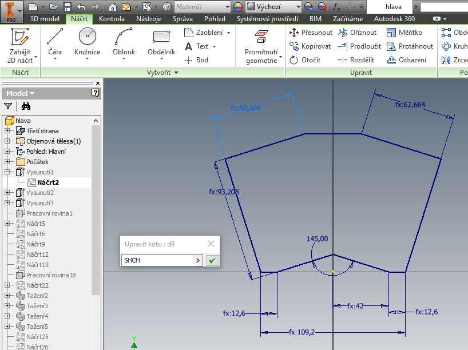Open parameters with the fx icon

click(337, 6)
